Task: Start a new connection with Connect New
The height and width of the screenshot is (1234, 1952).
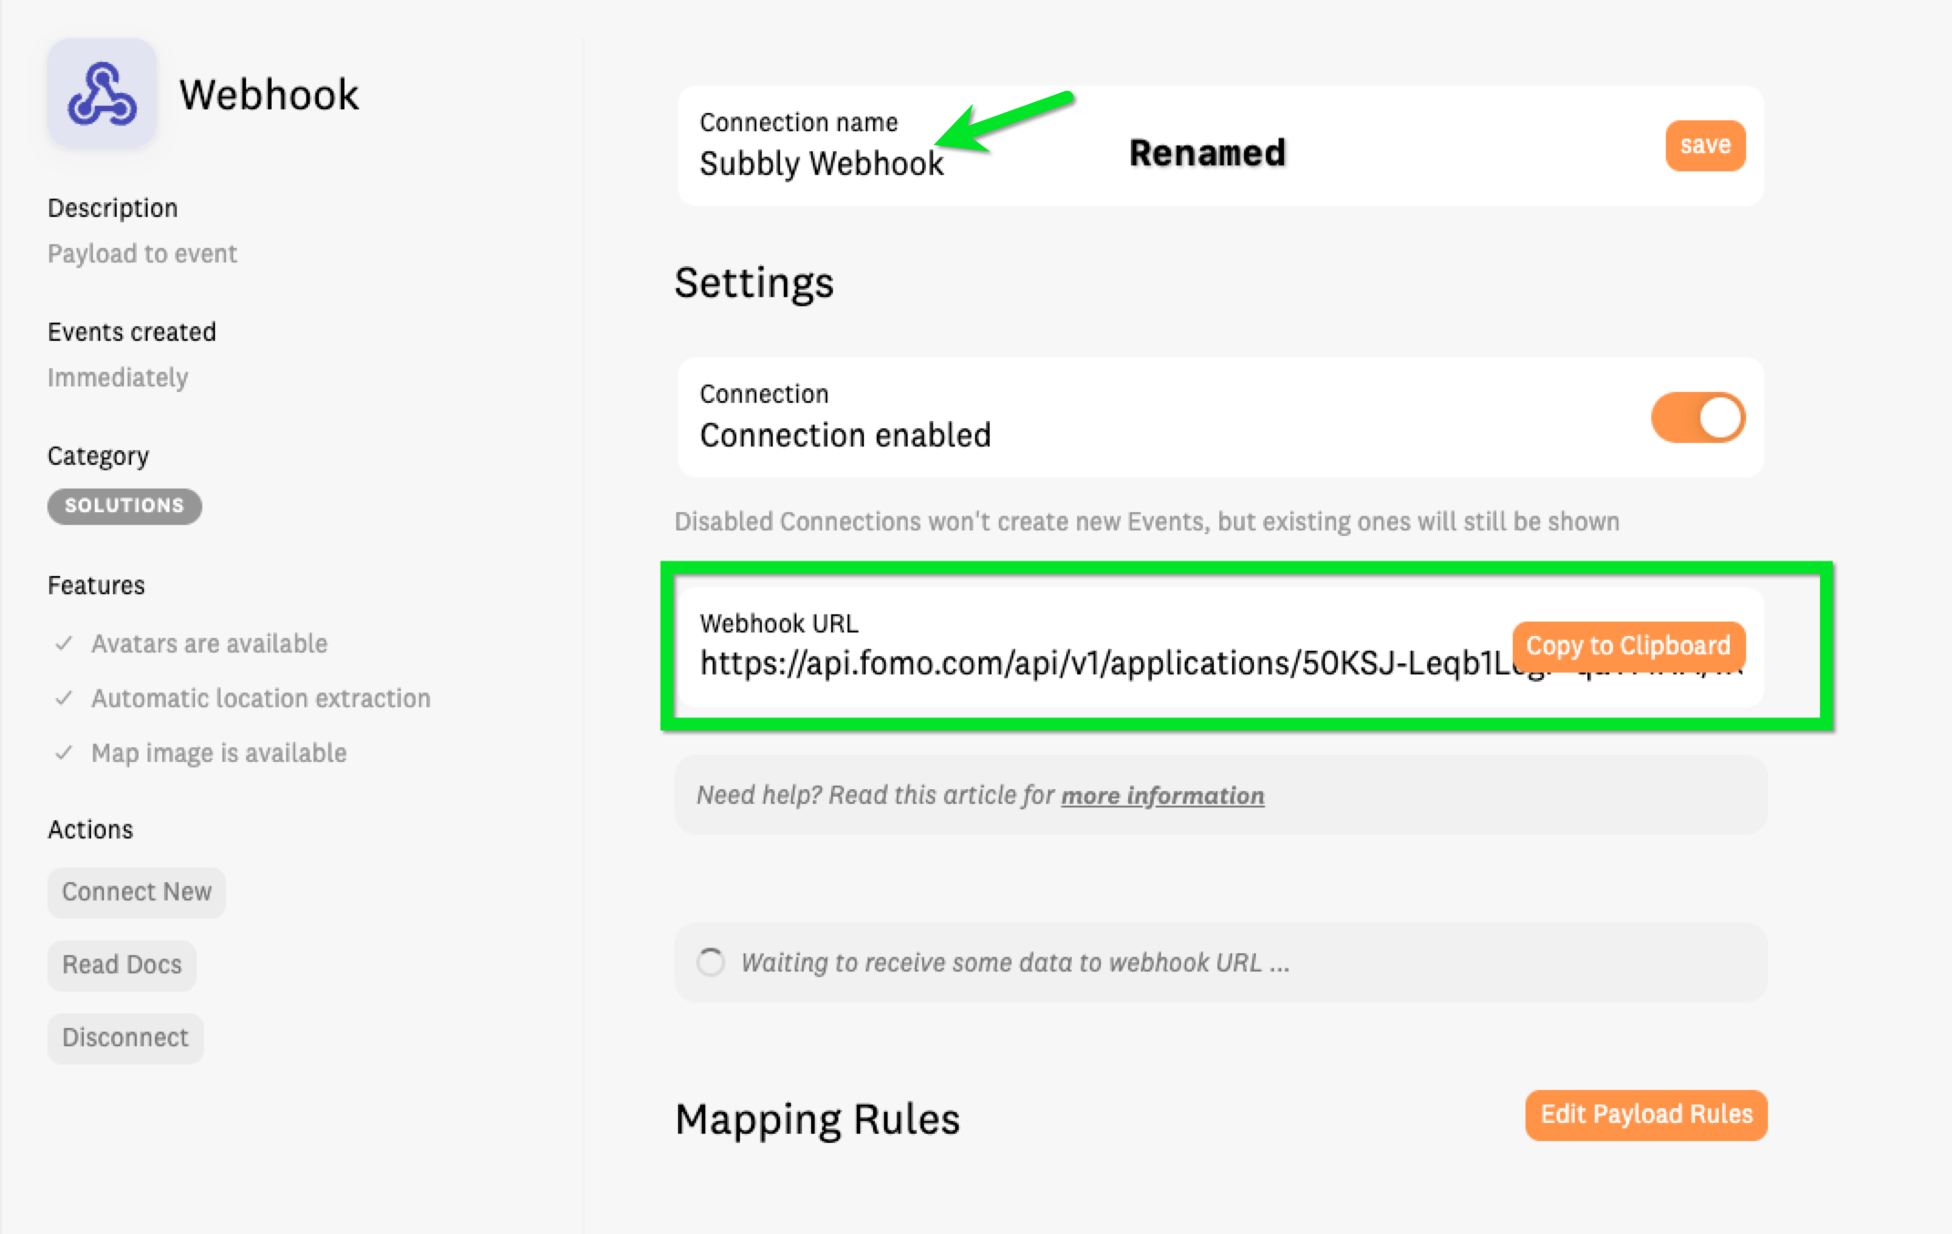Action: point(137,892)
